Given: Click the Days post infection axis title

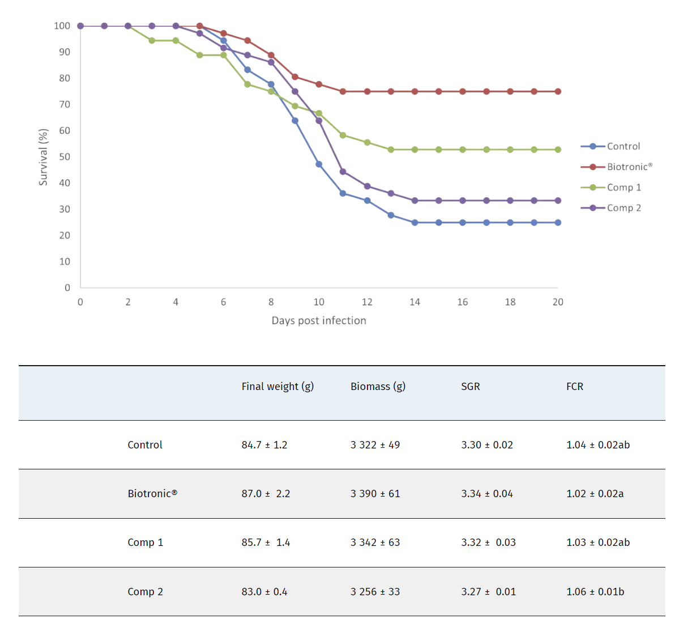Looking at the screenshot, I should 319,321.
